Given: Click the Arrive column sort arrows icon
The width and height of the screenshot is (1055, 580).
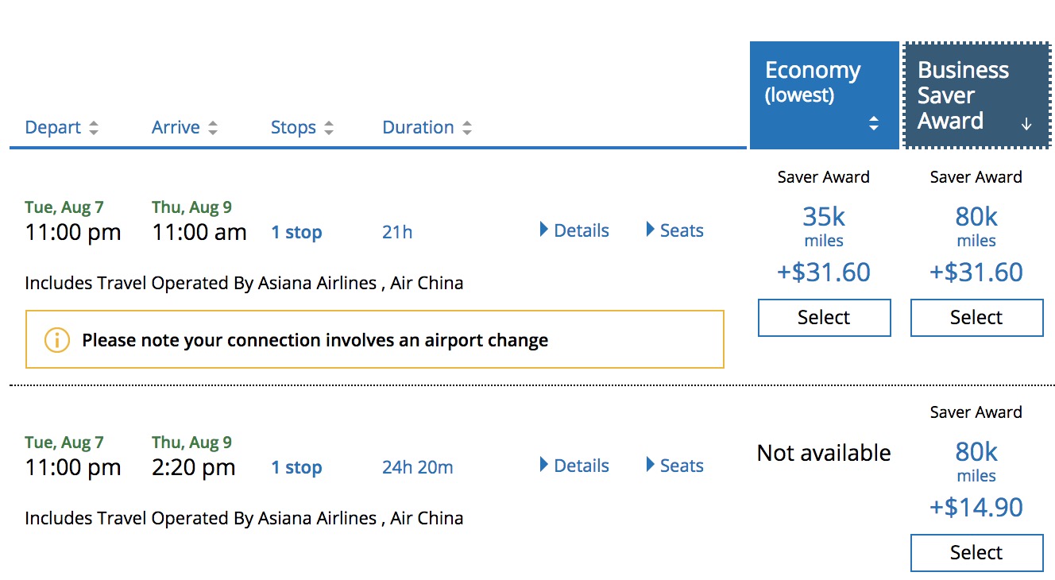Looking at the screenshot, I should 212,128.
